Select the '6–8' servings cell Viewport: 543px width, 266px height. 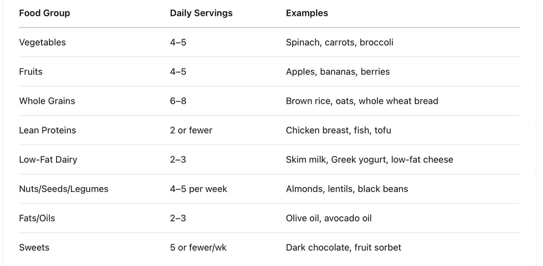point(178,101)
